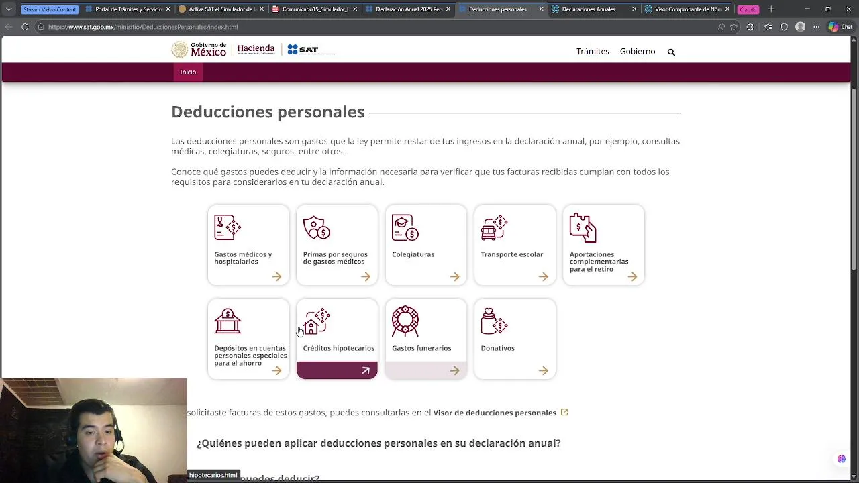Click the Créditos hipotecarios card label

(x=339, y=348)
